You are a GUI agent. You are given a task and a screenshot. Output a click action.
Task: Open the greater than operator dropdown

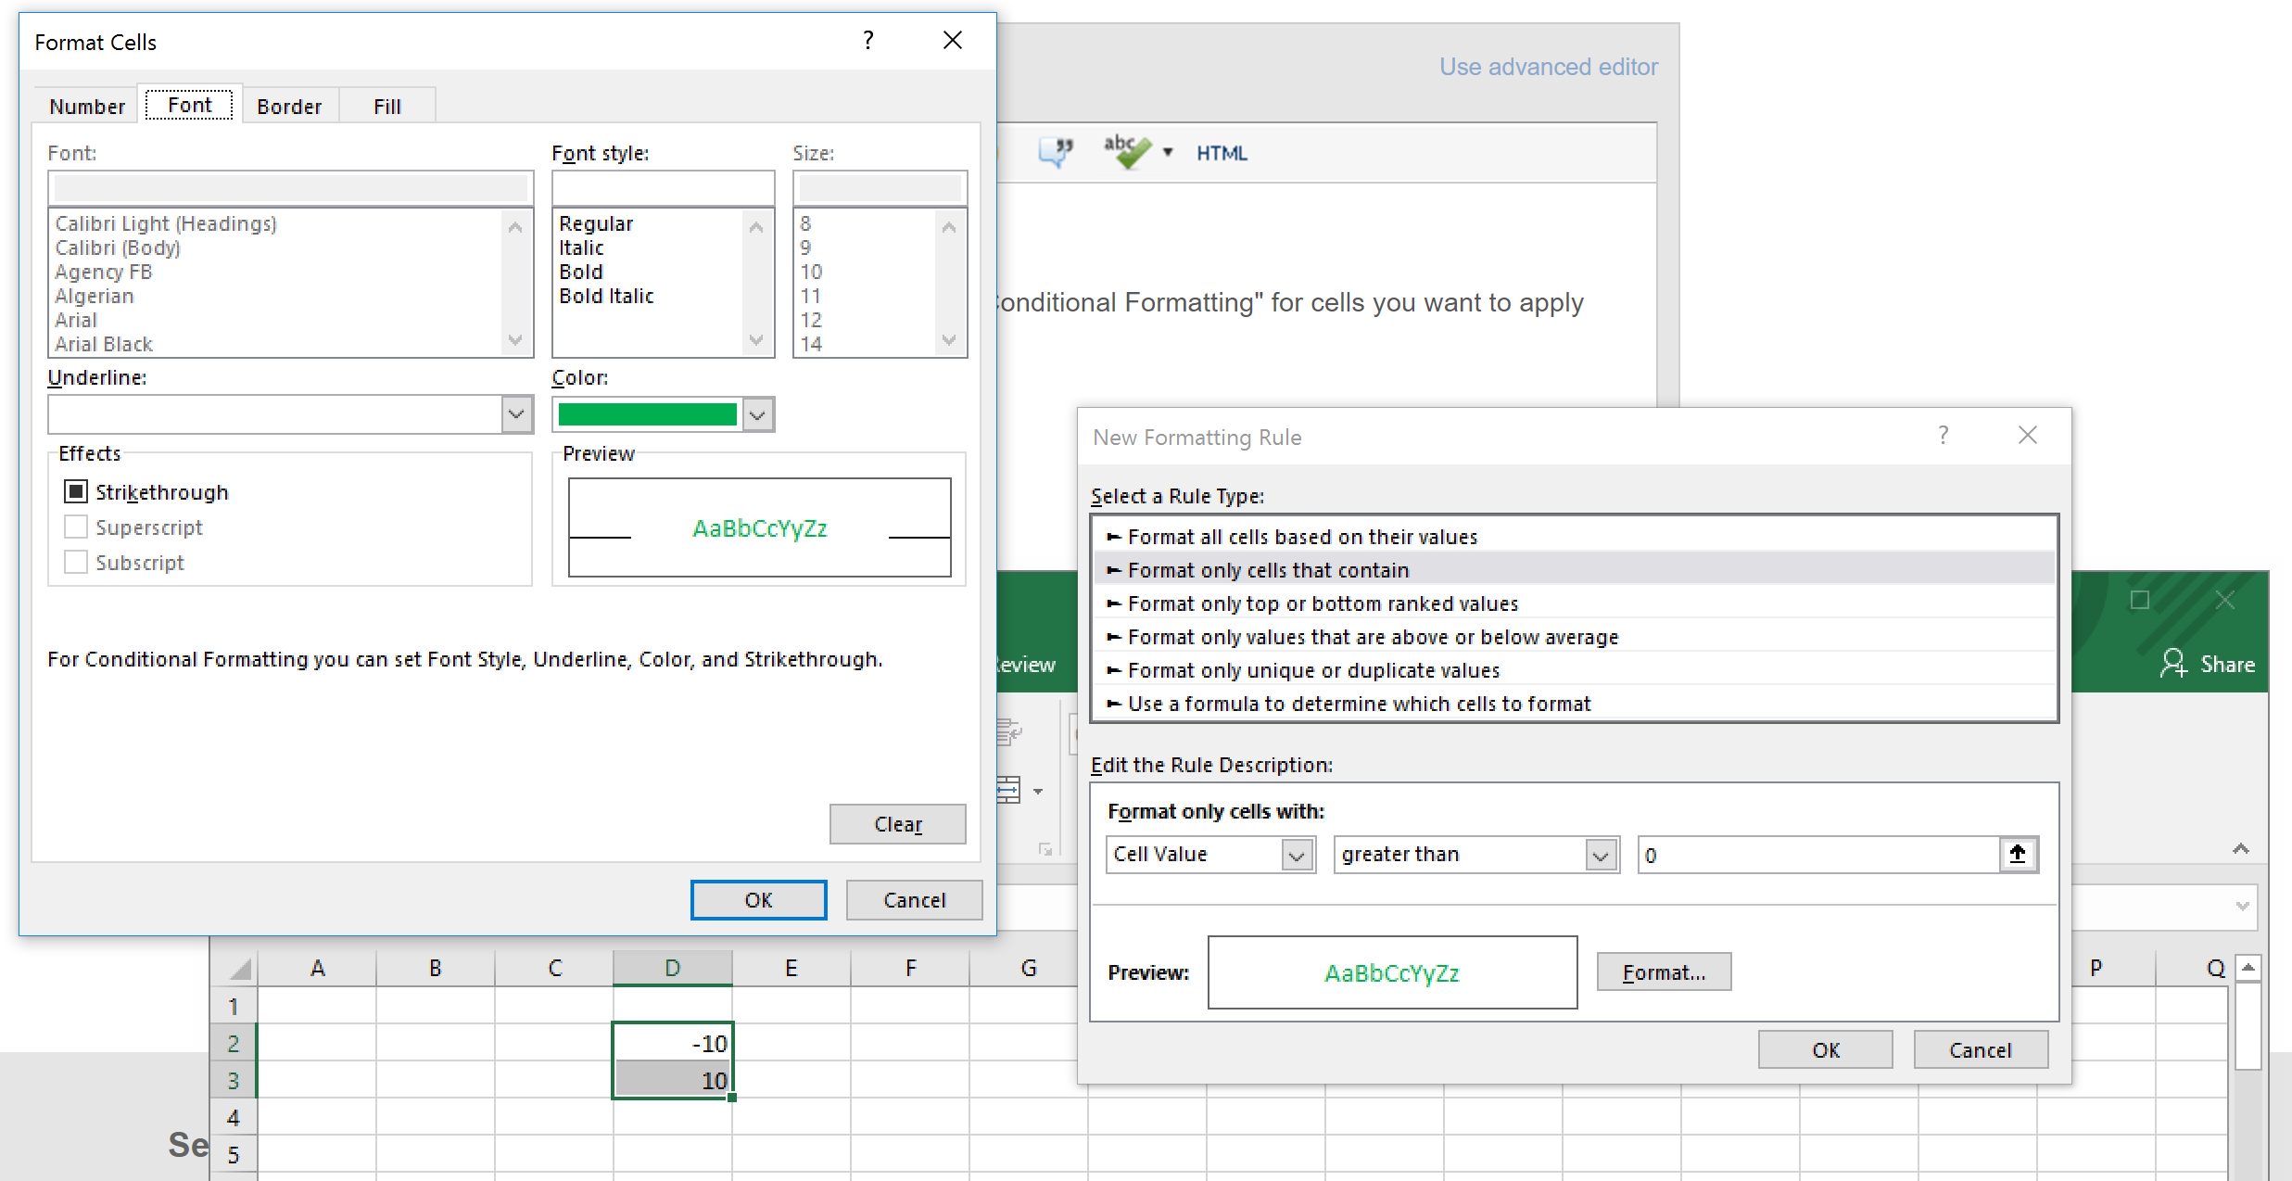(1601, 855)
